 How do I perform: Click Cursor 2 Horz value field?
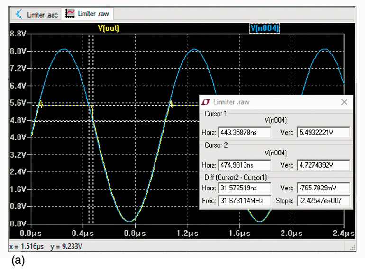(244, 165)
